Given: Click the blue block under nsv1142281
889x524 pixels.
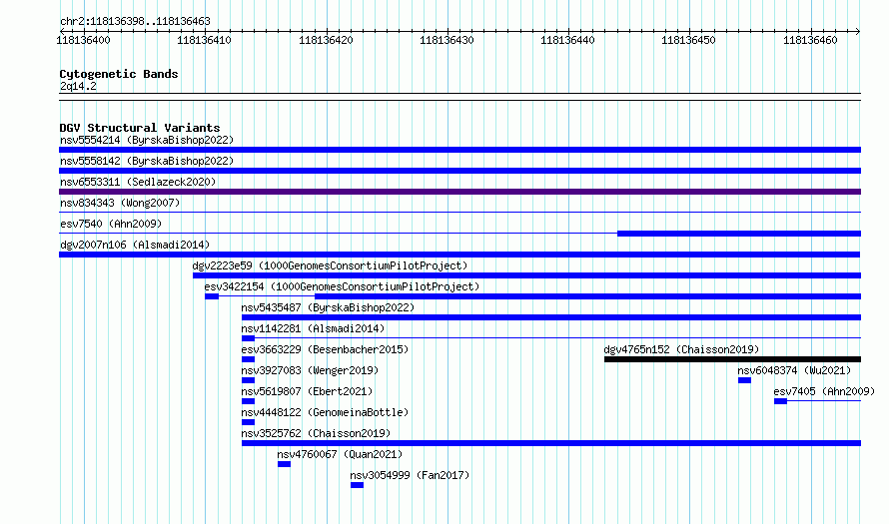Looking at the screenshot, I should [x=248, y=338].
